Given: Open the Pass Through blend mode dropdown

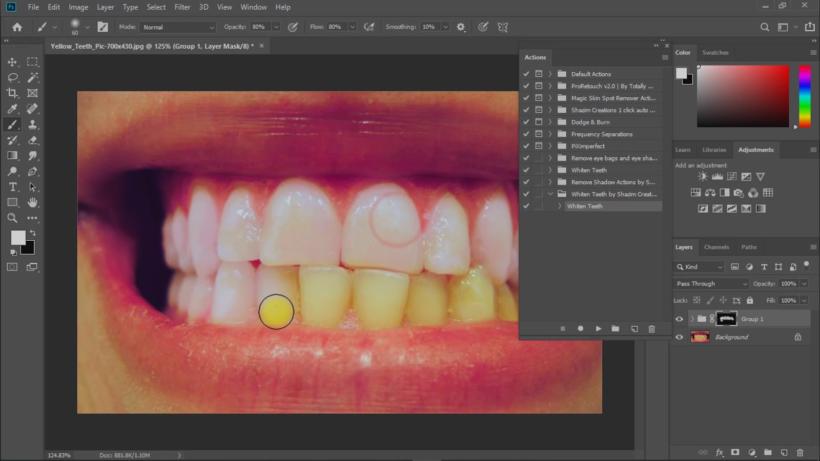Looking at the screenshot, I should [x=711, y=284].
